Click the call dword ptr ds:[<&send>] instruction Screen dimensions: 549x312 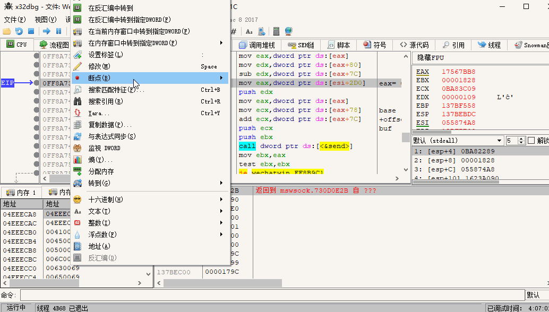coord(296,146)
